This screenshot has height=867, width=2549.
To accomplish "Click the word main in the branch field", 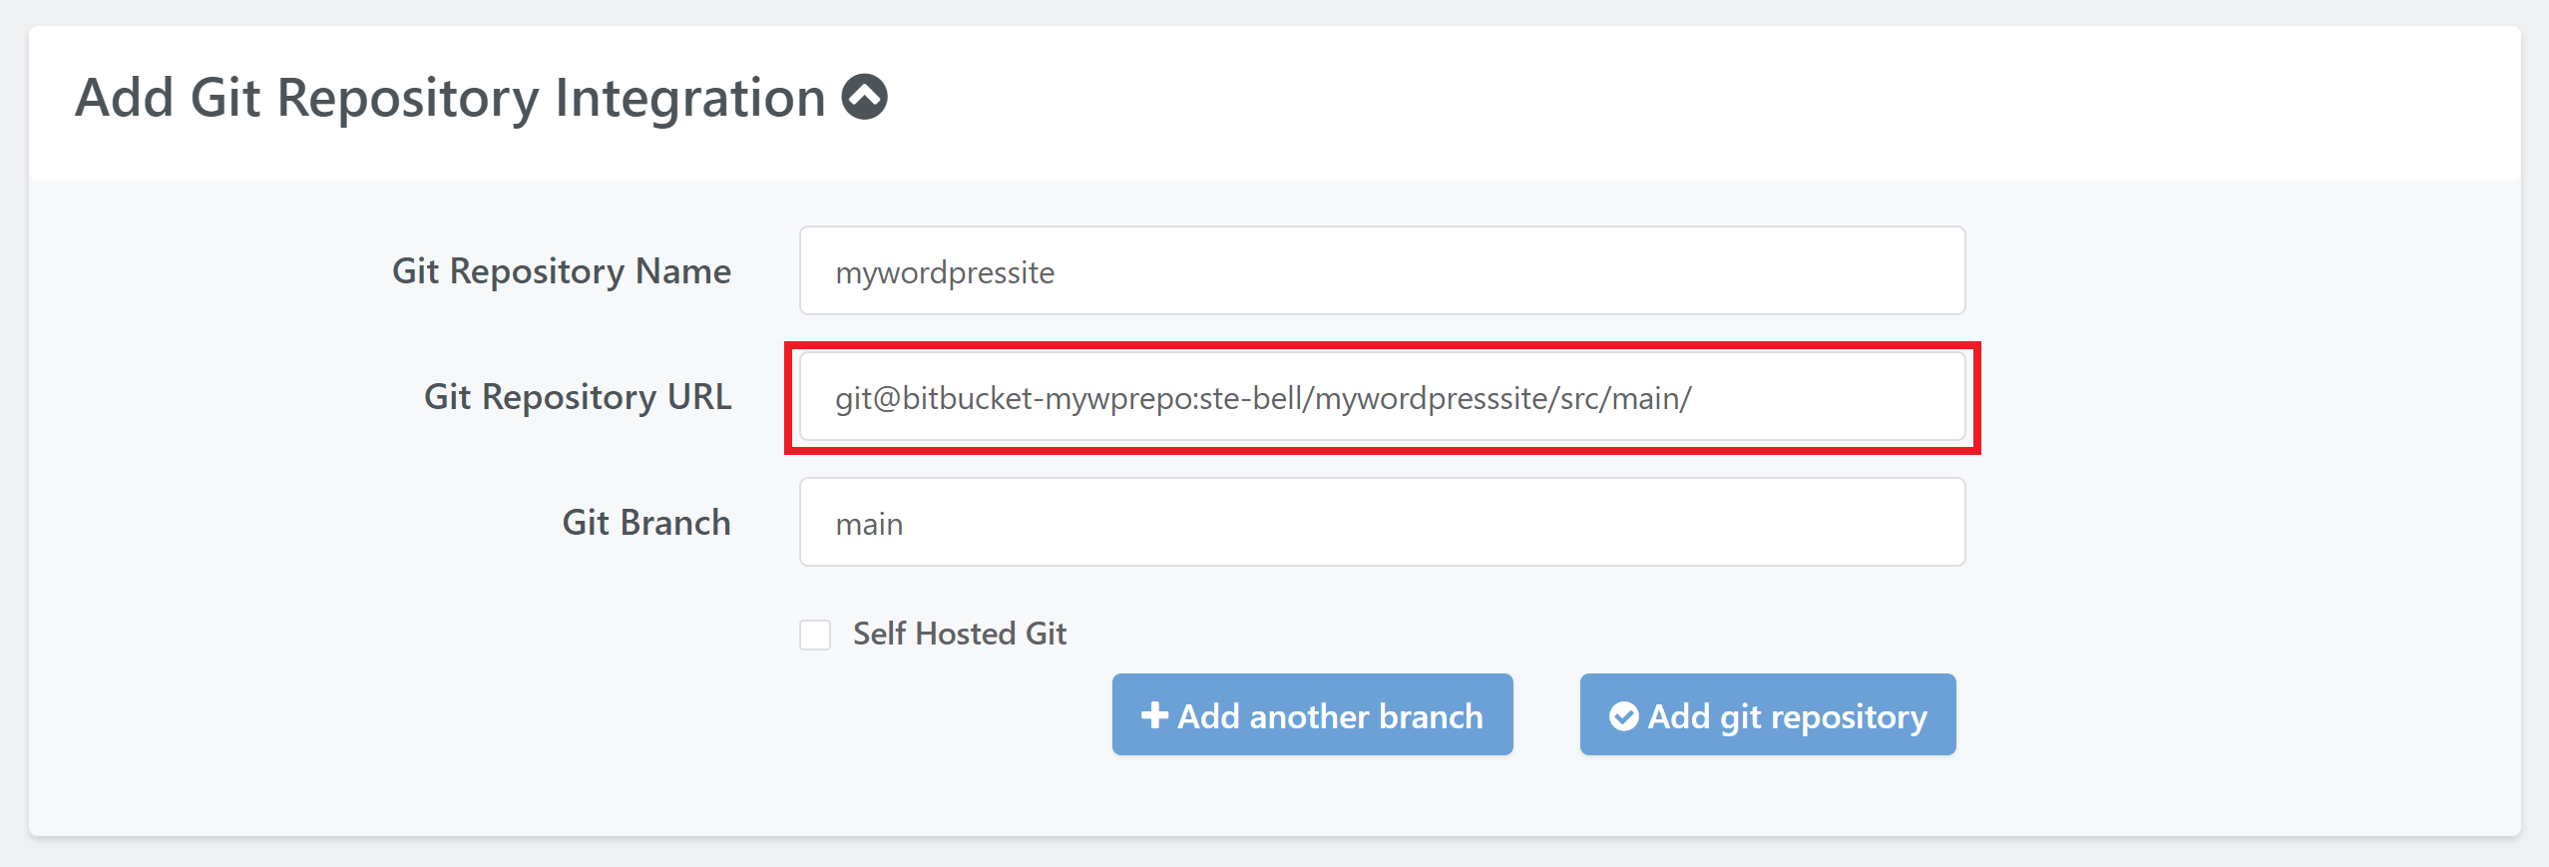I will [x=869, y=525].
